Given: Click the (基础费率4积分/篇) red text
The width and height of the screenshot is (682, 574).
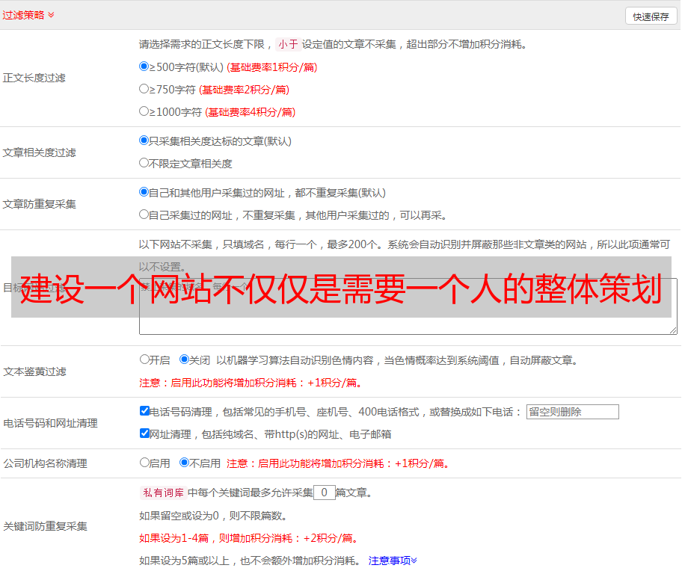Looking at the screenshot, I should click(250, 112).
